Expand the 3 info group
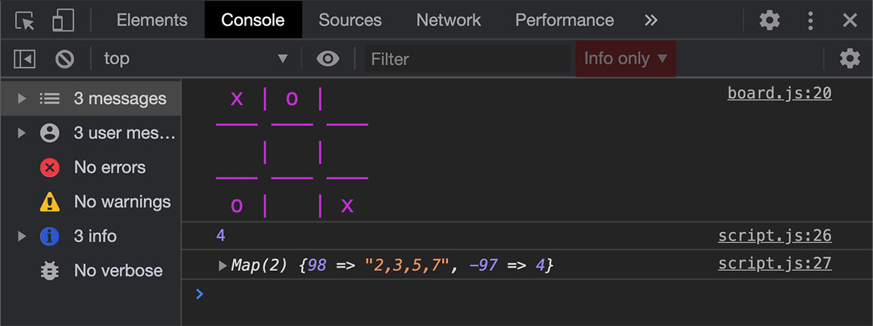The image size is (873, 326). [21, 236]
